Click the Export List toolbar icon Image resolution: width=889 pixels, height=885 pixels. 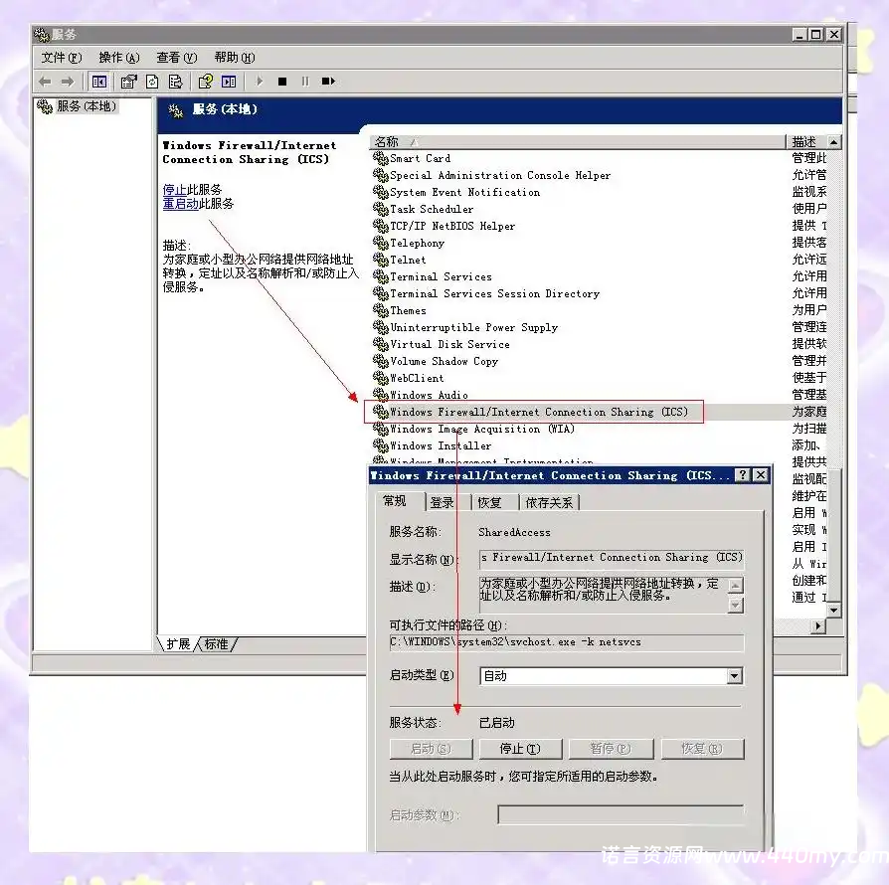coord(175,82)
